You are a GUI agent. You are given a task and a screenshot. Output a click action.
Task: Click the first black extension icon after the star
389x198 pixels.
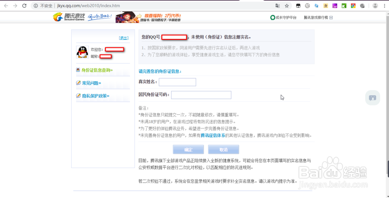click(x=298, y=6)
